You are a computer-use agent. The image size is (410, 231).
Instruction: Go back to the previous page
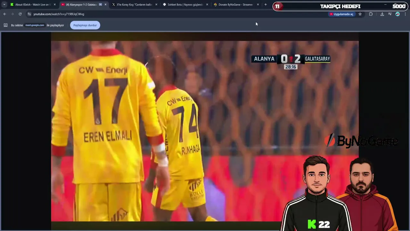pyautogui.click(x=5, y=14)
